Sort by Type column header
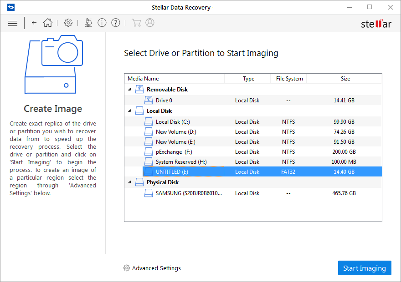 pyautogui.click(x=247, y=79)
